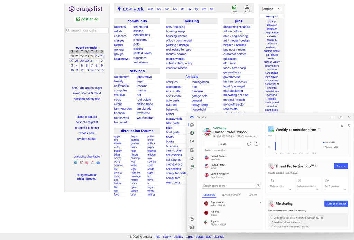Viewport: 354px width, 240px height.
Task: Click the craigslist peace-sign logo
Action: 72,9
